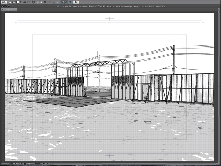
Task: Rotate canvas left icon
Action: pos(44,164)
